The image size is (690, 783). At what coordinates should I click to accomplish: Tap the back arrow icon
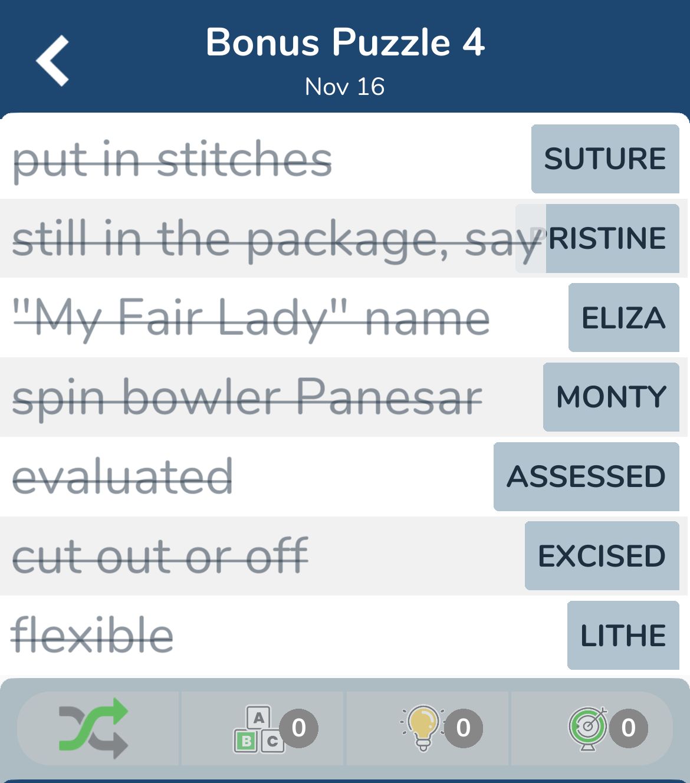click(x=52, y=61)
